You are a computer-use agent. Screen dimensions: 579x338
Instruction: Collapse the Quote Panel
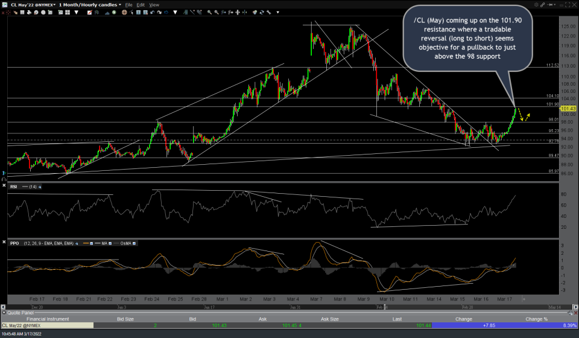[x=5, y=313]
